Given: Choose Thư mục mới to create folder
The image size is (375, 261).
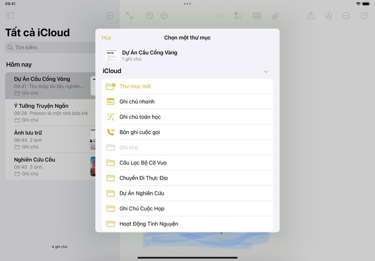Looking at the screenshot, I should point(135,87).
